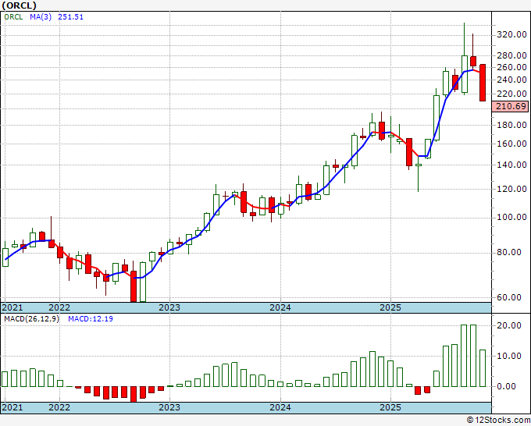The image size is (531, 426).
Task: Click the 60.00 price axis label
Action: (508, 297)
